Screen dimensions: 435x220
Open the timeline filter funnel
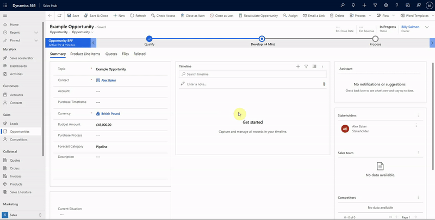(306, 66)
